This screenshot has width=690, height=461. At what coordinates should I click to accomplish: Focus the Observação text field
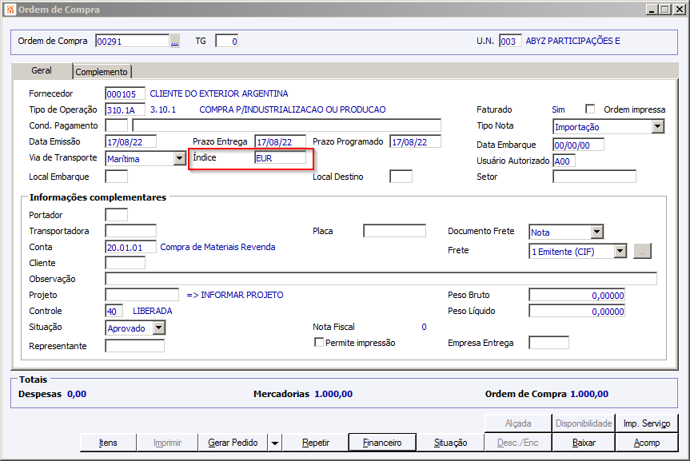(x=380, y=279)
